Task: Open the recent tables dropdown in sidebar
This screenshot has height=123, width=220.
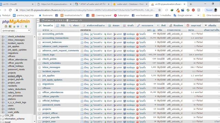Action: (x=16, y=30)
